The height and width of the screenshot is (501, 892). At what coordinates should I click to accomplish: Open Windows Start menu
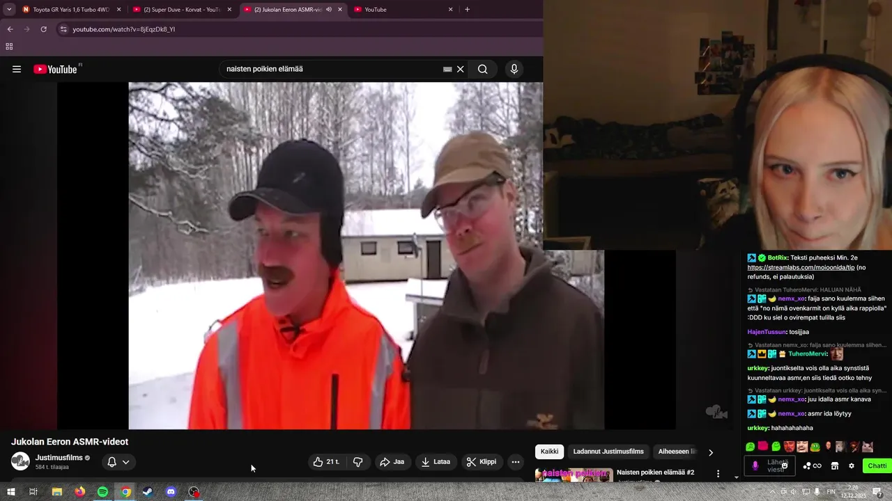(x=10, y=492)
